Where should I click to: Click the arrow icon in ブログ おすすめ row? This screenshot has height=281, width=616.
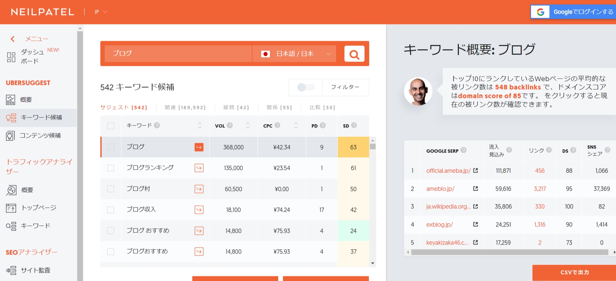199,231
